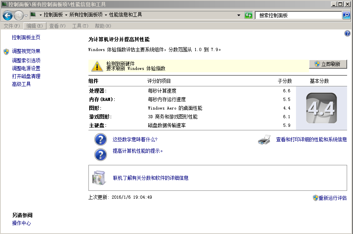Image resolution: width=353 pixels, height=234 pixels.
Task: Open the 编辑(E) menu
Action: (35, 26)
